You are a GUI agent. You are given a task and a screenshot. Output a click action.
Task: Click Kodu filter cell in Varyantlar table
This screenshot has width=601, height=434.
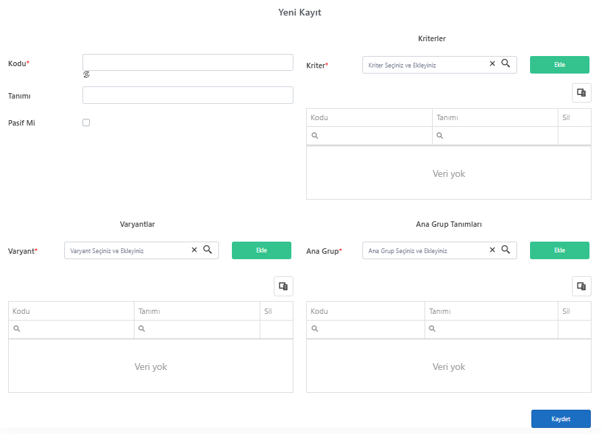[x=71, y=329]
